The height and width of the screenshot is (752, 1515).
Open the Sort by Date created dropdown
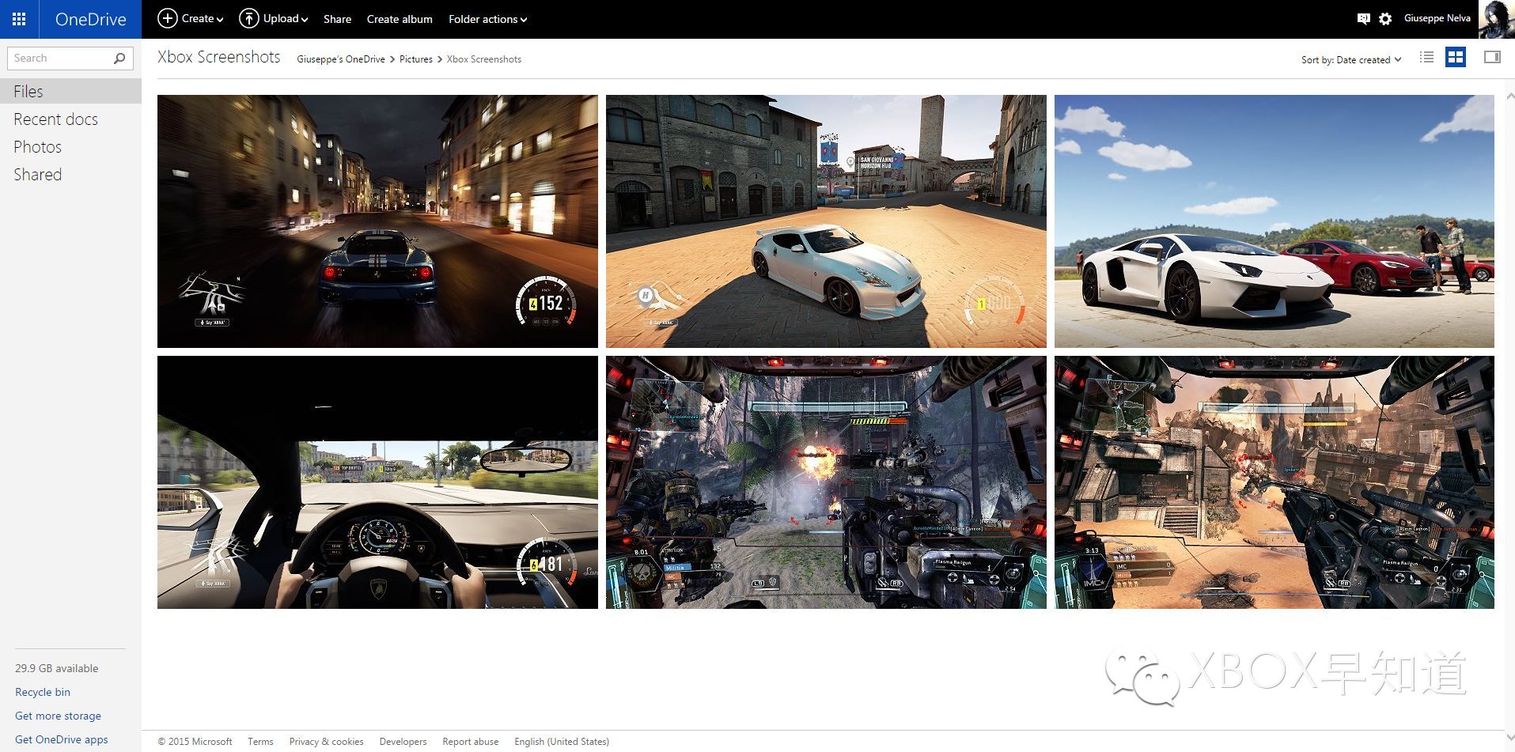pos(1351,59)
